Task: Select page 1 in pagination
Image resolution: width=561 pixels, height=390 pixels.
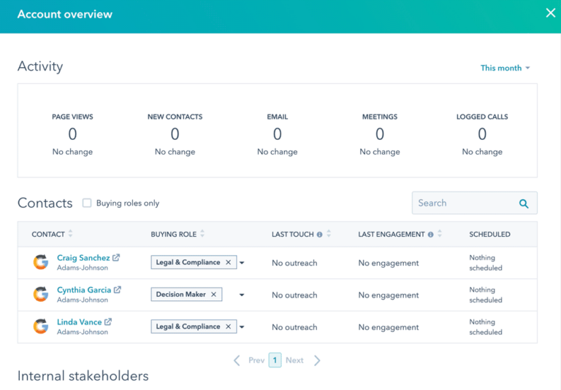Action: [275, 360]
